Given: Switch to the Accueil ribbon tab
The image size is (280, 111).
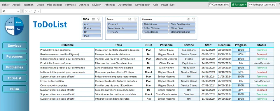Looking at the screenshot, I should tap(16, 5).
